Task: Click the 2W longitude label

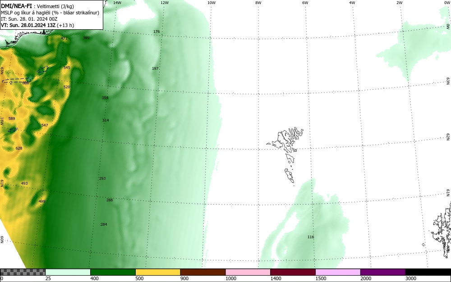Action: pyautogui.click(x=399, y=3)
